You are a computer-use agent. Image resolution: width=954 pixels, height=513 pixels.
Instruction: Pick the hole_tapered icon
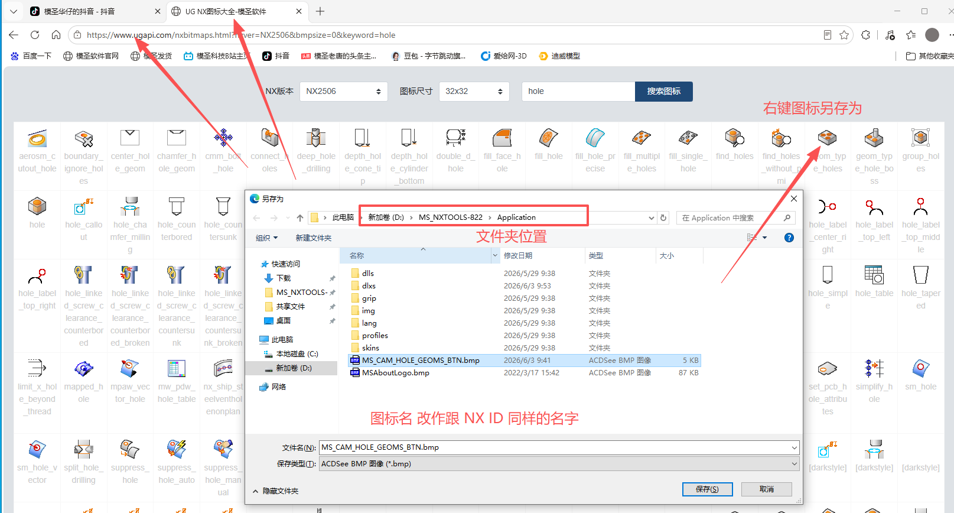tap(920, 275)
